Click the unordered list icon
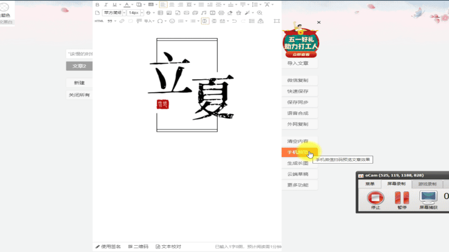449x252 pixels. tap(193, 21)
